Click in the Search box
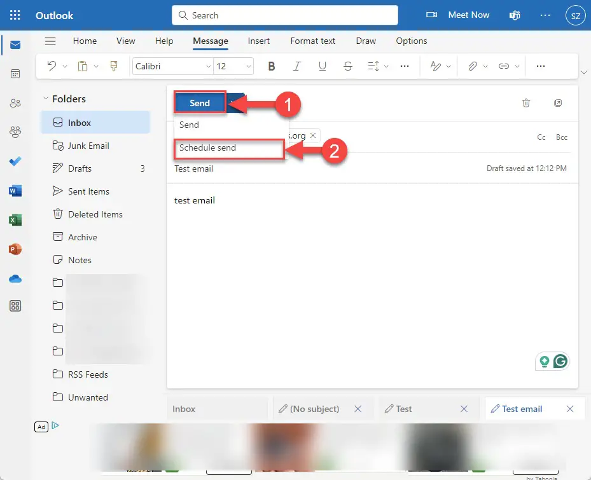This screenshot has width=591, height=480. [285, 15]
